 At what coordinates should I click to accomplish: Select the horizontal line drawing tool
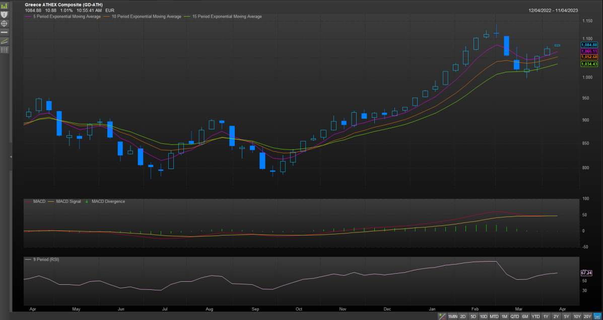[x=4, y=32]
